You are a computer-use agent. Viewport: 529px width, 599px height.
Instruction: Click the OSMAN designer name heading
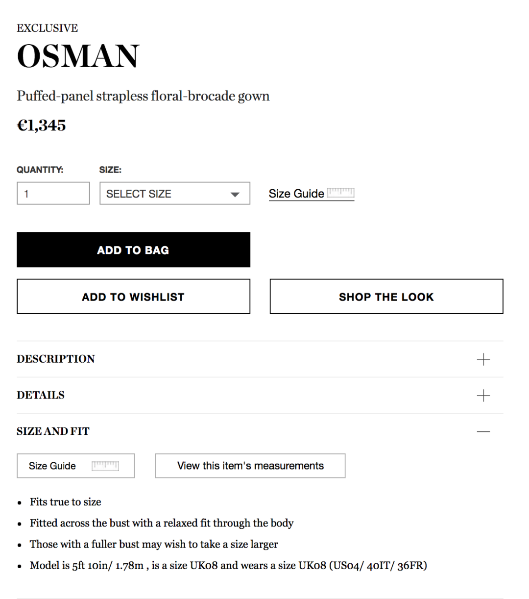78,56
